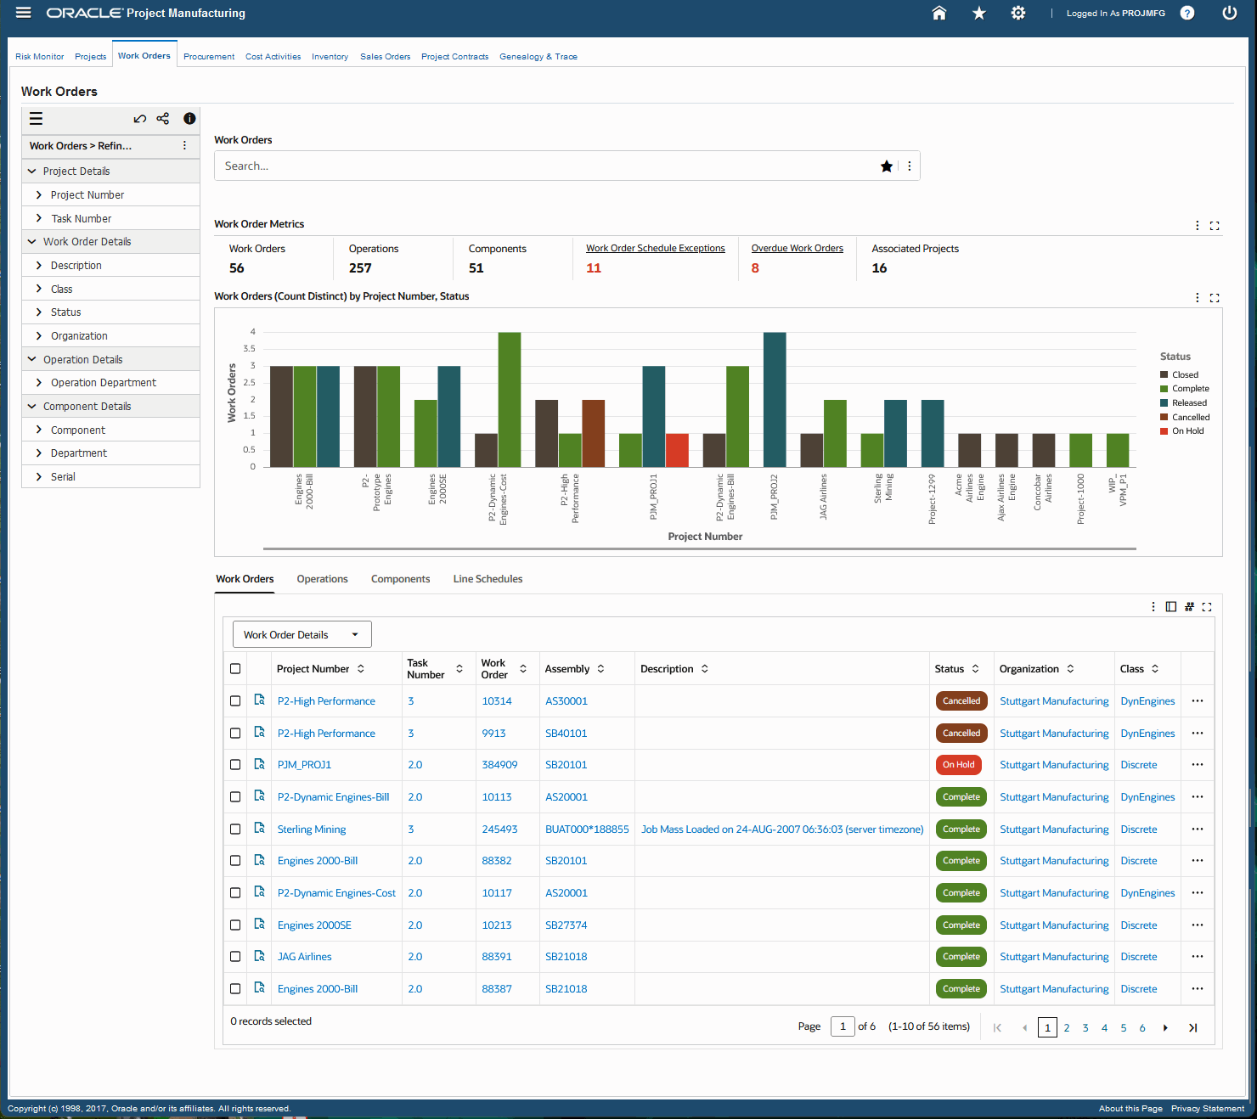This screenshot has height=1119, width=1257.
Task: Expand the Status refinement
Action: pos(39,312)
